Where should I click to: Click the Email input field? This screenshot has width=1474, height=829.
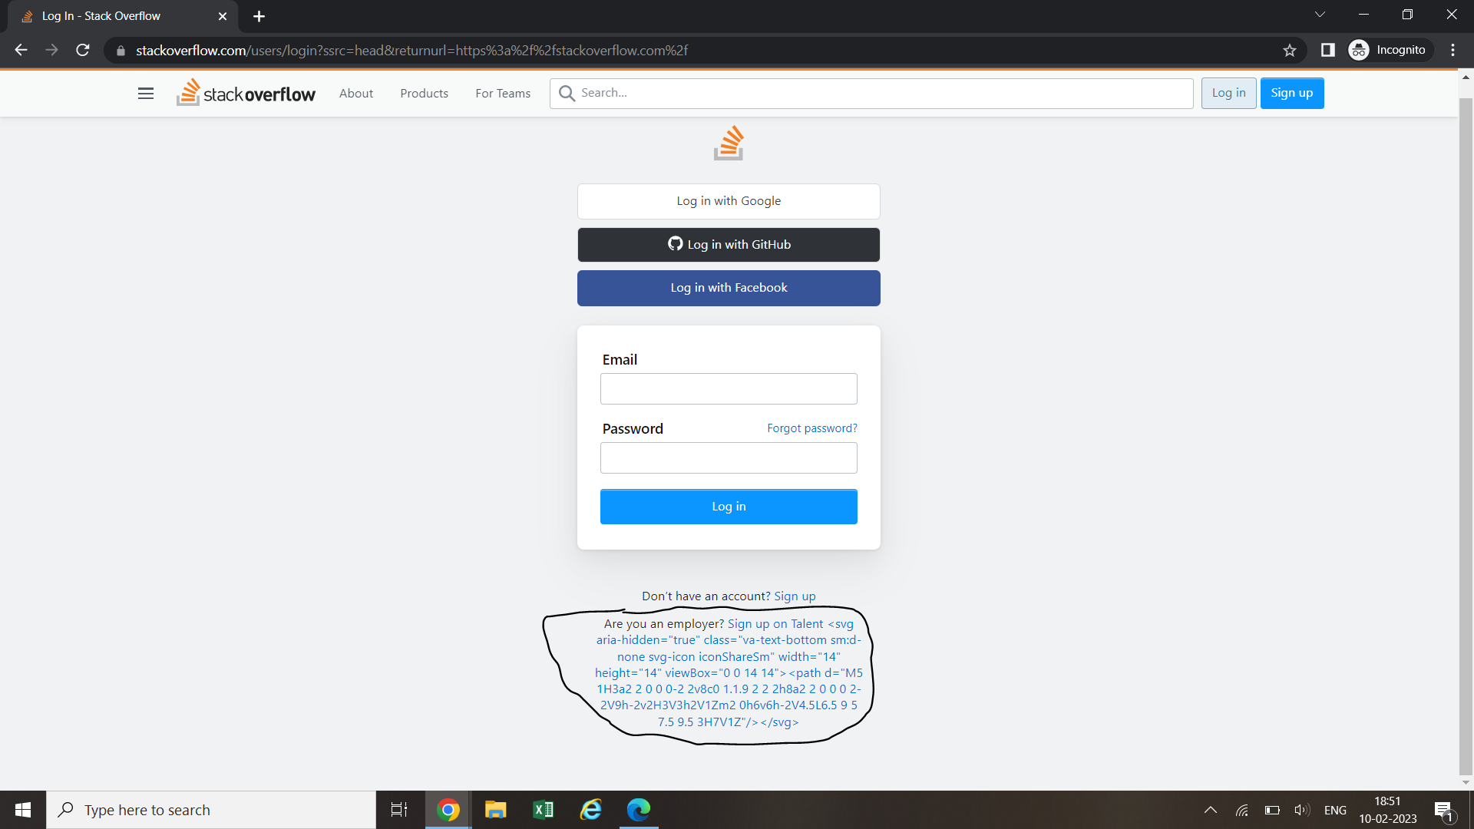(x=728, y=388)
